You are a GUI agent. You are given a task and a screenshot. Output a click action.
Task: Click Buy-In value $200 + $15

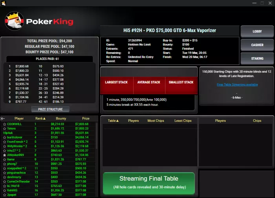190,40
